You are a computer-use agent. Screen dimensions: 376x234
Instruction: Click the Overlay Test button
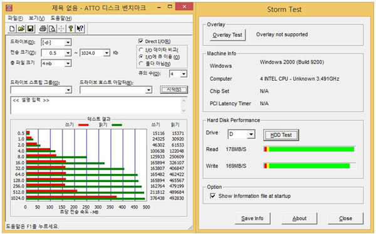[227, 35]
